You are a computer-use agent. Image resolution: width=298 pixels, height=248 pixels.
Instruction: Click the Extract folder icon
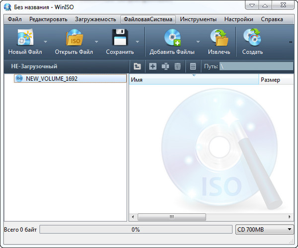pos(219,37)
